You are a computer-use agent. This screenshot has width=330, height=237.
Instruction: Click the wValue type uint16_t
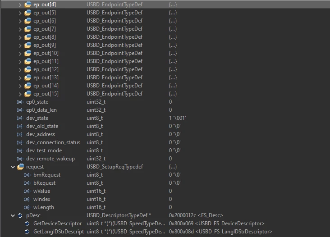click(96, 191)
